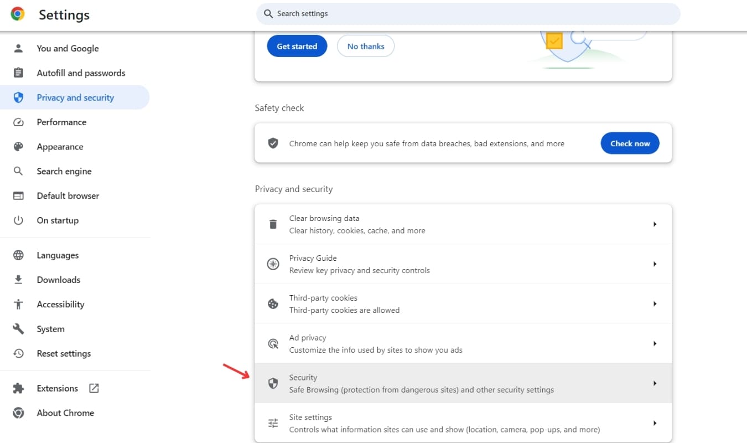This screenshot has width=747, height=443.
Task: Click the Chrome logo icon
Action: (18, 14)
